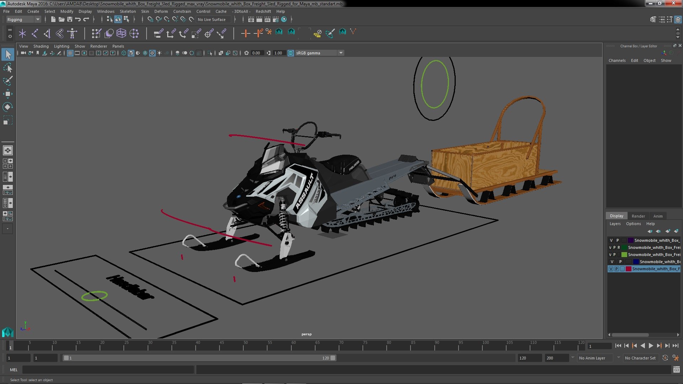Click the Set Key plus icon
Image resolution: width=683 pixels, height=384 pixels.
pyautogui.click(x=245, y=33)
